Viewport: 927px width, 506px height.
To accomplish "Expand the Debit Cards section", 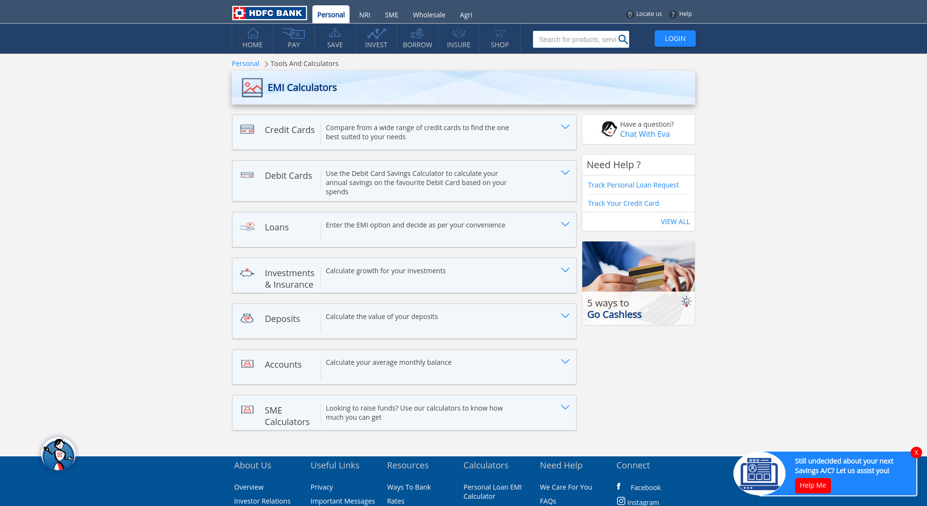I will [x=565, y=173].
